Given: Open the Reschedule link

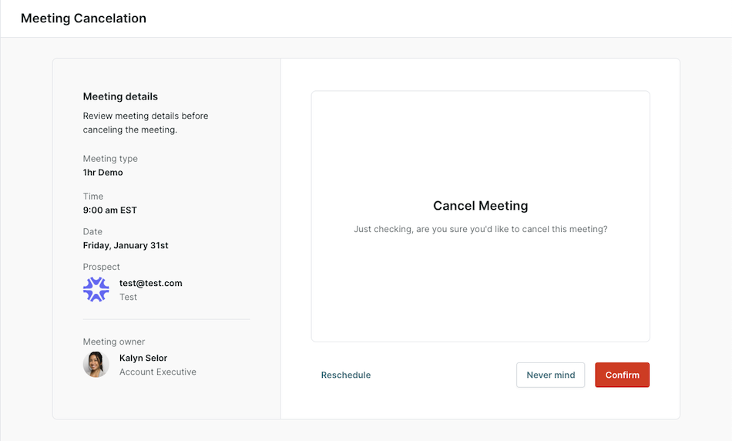Looking at the screenshot, I should pos(346,375).
